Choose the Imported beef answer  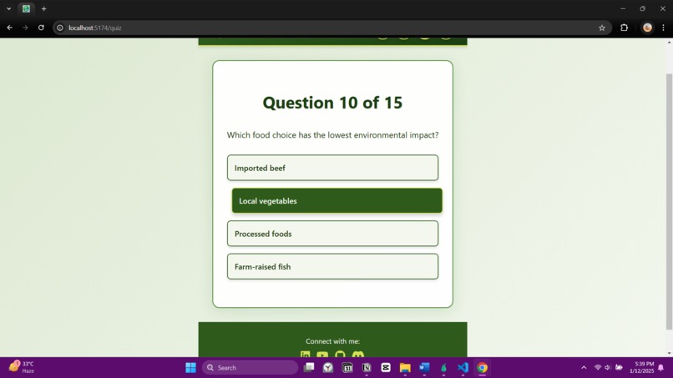(x=332, y=168)
